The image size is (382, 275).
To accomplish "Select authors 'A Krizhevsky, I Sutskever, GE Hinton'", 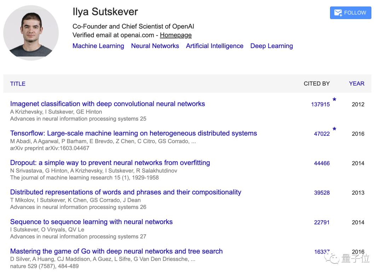I will pos(56,112).
